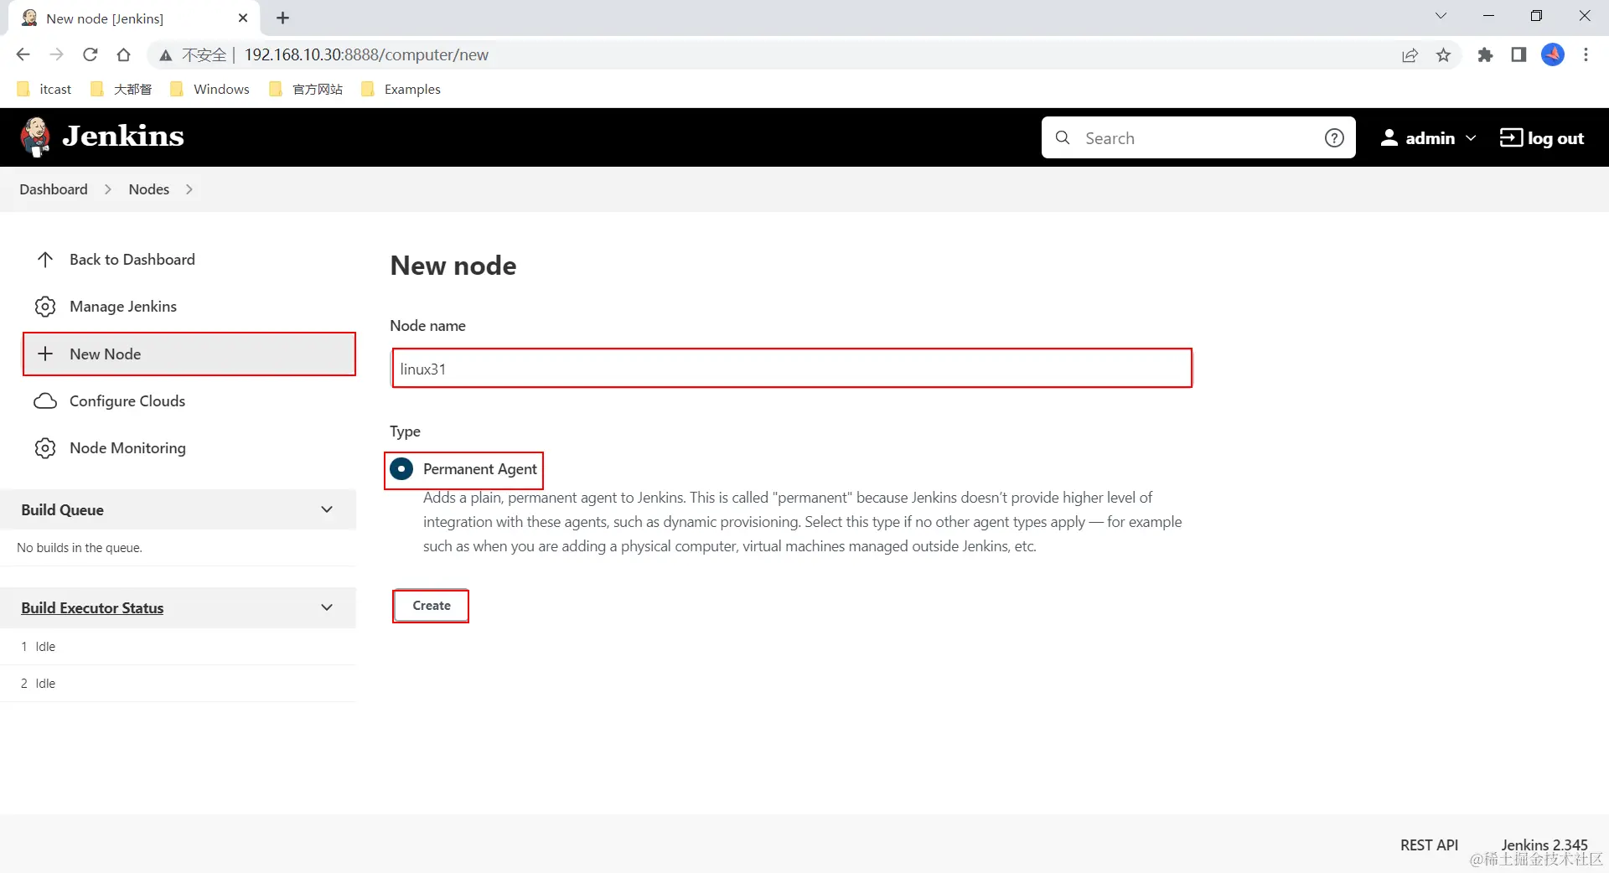Click into the Node name input field
Viewport: 1609px width, 873px height.
coord(792,369)
